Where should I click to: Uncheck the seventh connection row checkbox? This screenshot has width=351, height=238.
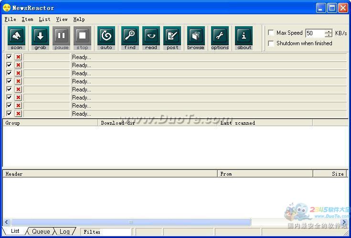(x=9, y=105)
